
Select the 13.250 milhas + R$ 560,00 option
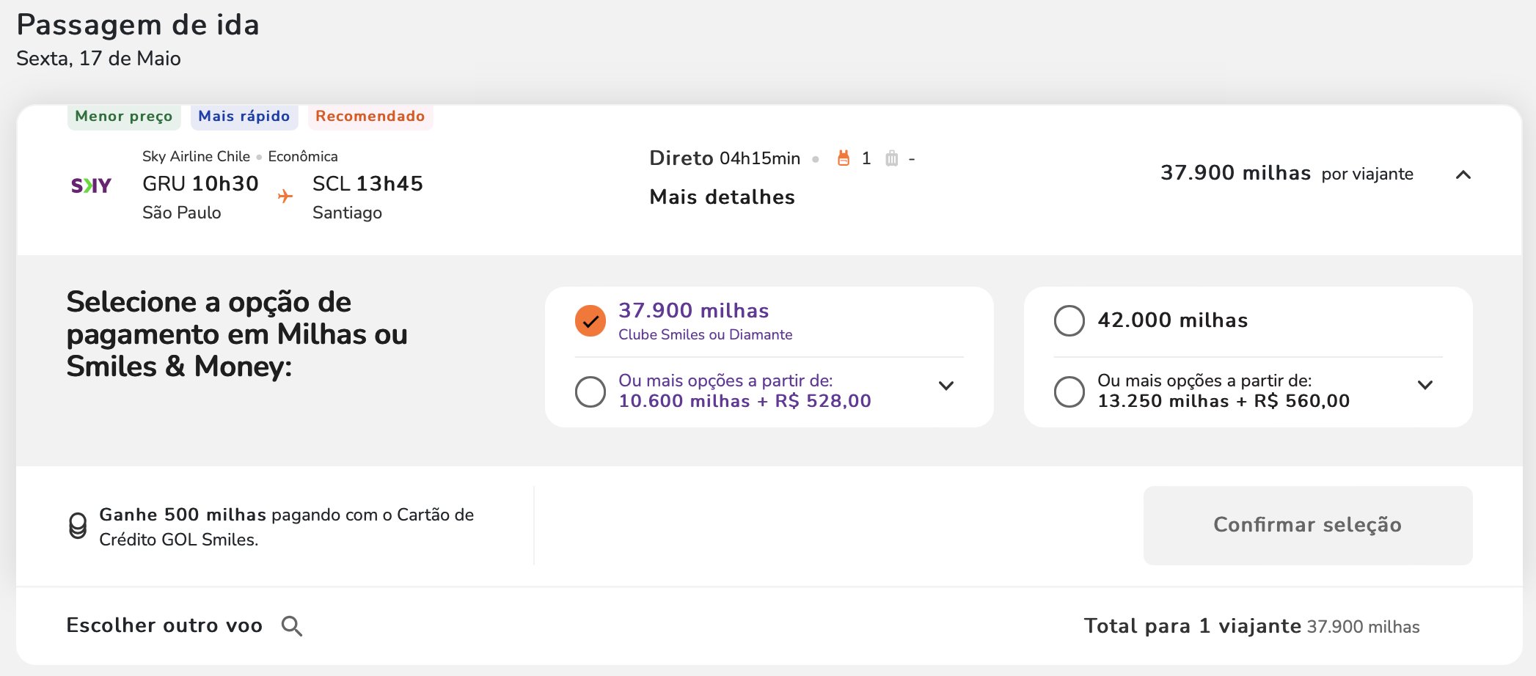coord(1069,392)
